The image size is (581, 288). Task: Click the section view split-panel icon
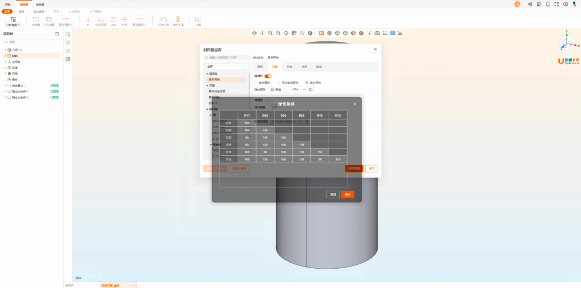click(321, 33)
